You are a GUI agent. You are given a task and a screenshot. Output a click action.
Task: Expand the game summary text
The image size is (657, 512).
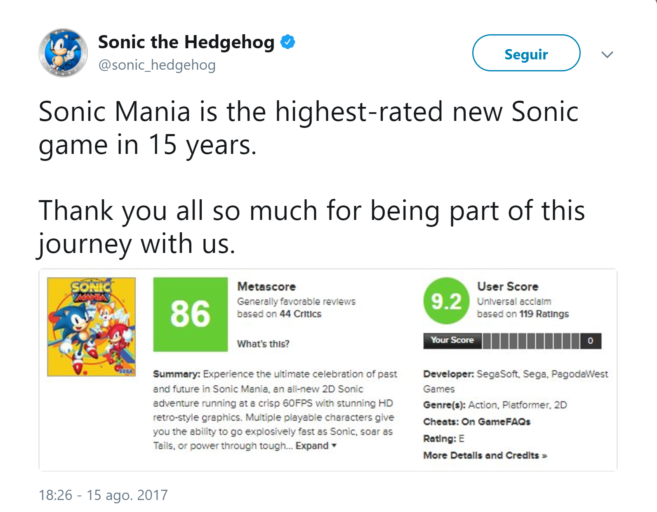(x=316, y=446)
